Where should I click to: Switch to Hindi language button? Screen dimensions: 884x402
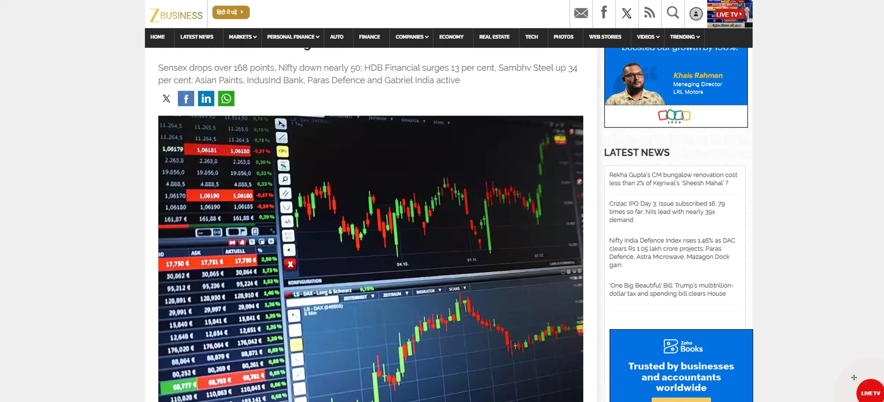231,12
